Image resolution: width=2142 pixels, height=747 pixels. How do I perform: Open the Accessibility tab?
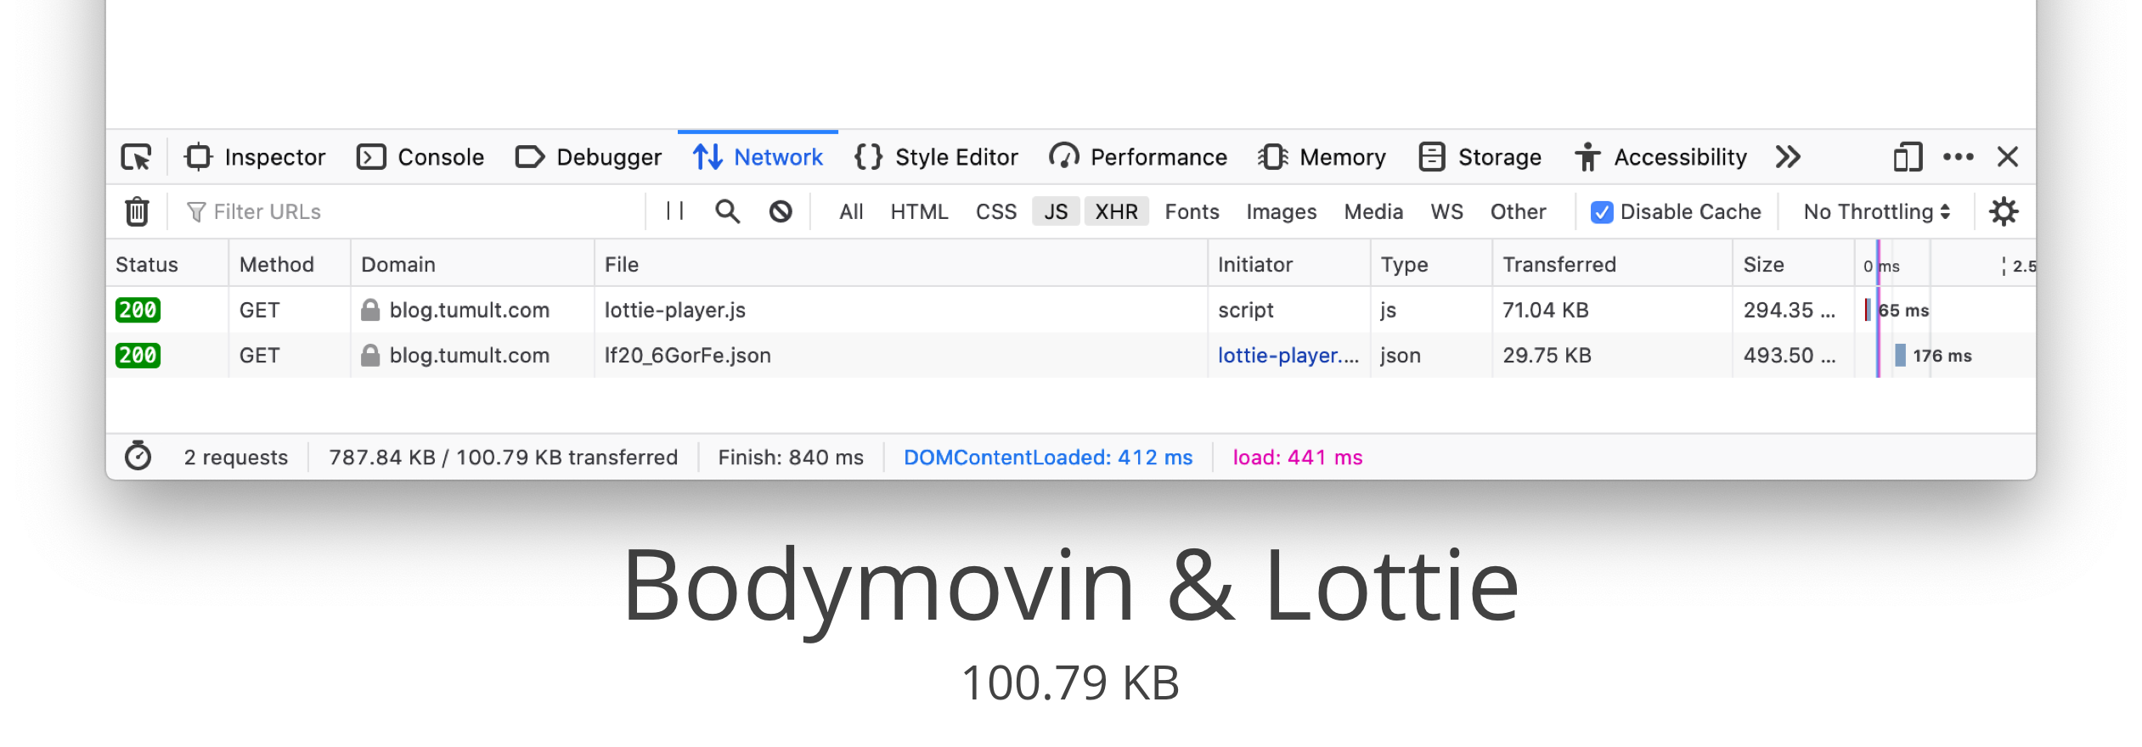[1660, 158]
